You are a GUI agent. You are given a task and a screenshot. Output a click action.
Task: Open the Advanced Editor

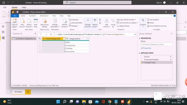click(x=76, y=23)
